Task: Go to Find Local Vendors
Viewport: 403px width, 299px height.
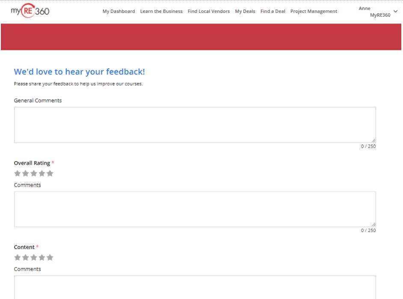Action: [x=208, y=12]
